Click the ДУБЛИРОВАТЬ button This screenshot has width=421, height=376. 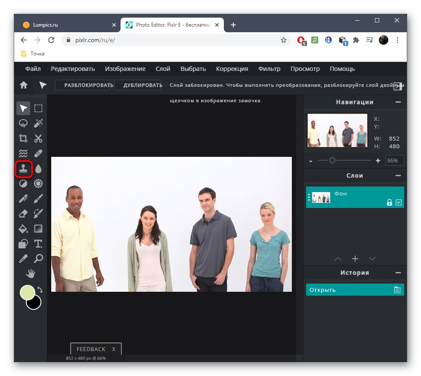click(x=138, y=85)
